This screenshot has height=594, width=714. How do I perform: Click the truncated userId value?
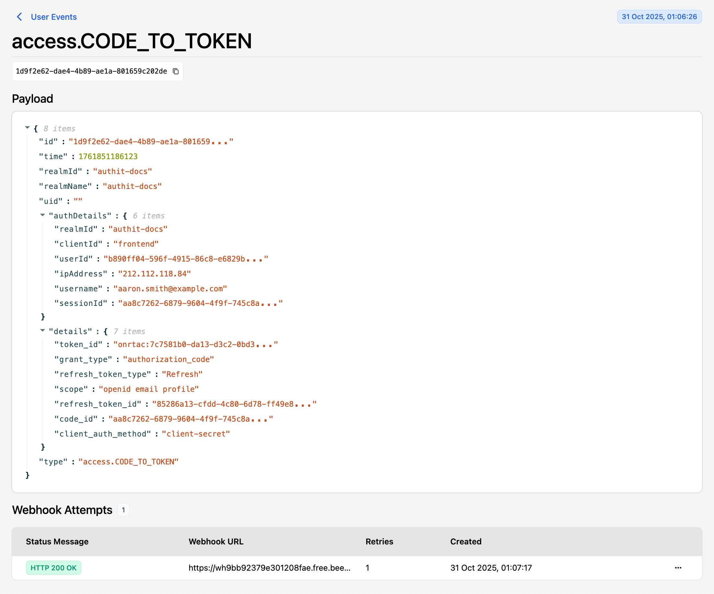click(x=186, y=259)
